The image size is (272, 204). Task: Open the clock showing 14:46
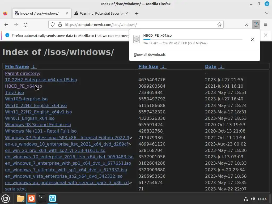(262, 199)
